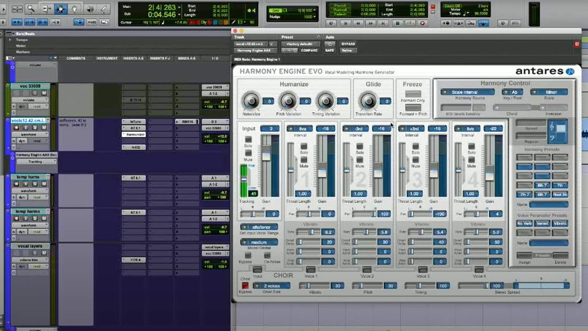Select the Scrubber speaker tool
Viewport: 588px width, 331px height.
click(90, 9)
